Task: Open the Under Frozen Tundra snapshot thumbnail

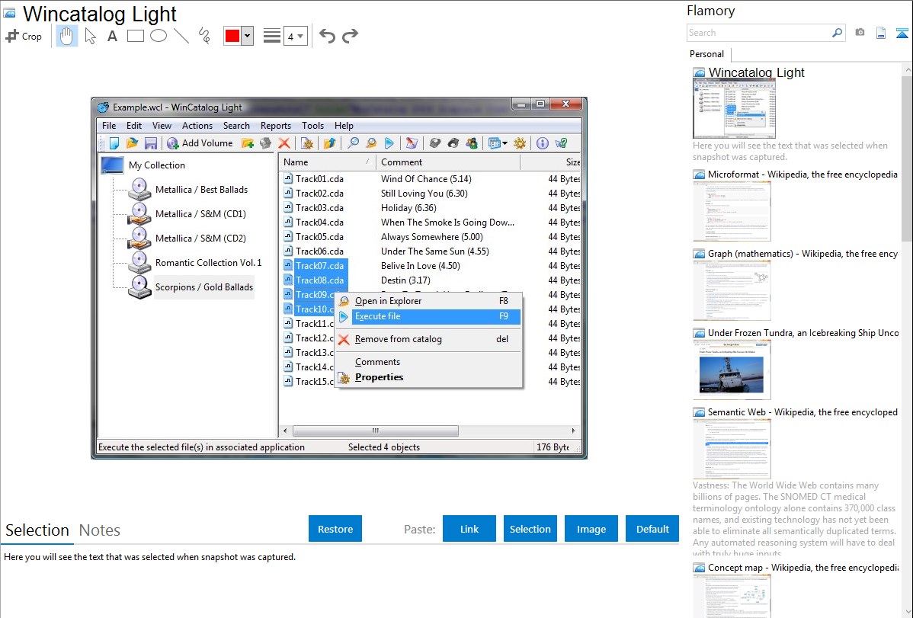Action: click(x=732, y=370)
